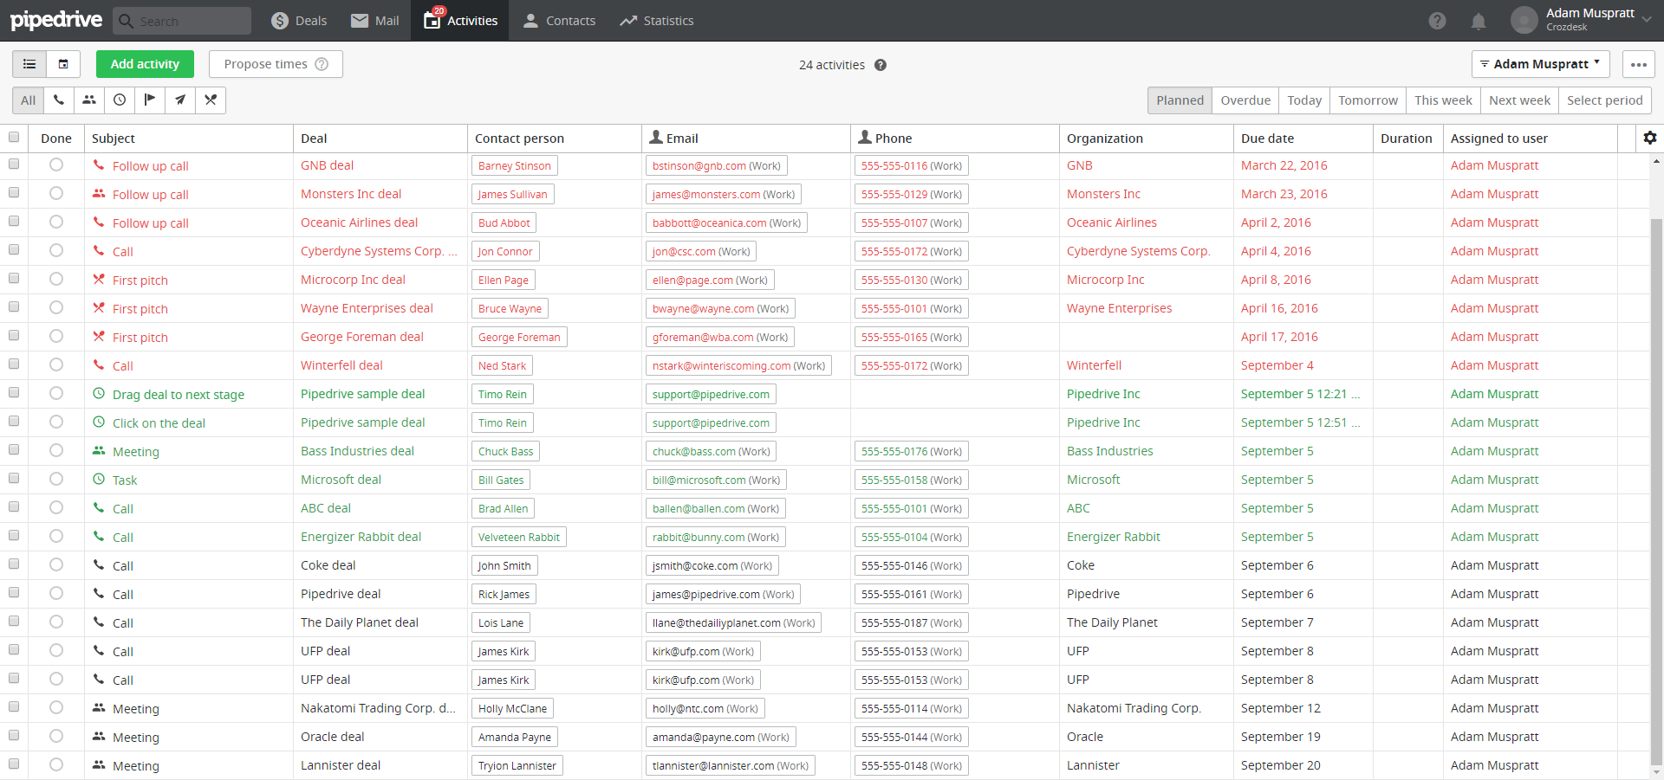Click the Pipedrive logo
1664x780 pixels.
point(56,20)
